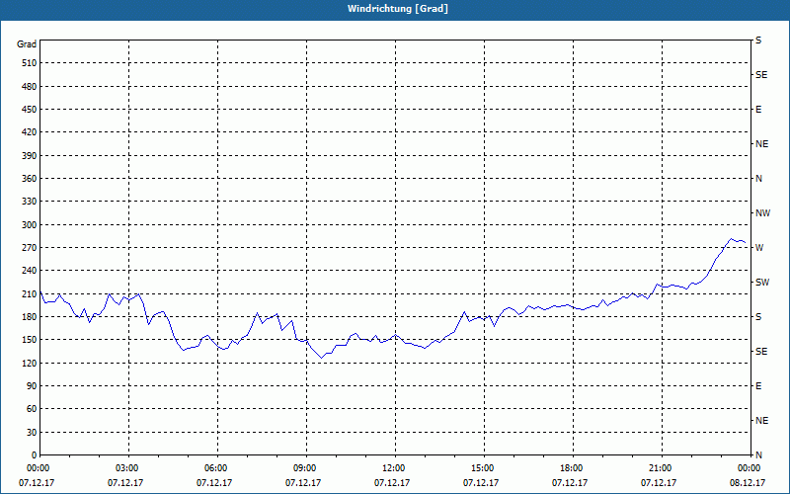Screen dimensions: 790x494
Task: Select the 330 y-axis value
Action: pos(30,202)
